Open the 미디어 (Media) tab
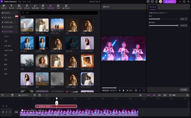The image size is (191, 118). point(4,7)
